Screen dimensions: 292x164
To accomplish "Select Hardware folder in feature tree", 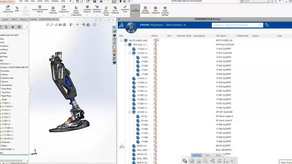I will pos(6,142).
